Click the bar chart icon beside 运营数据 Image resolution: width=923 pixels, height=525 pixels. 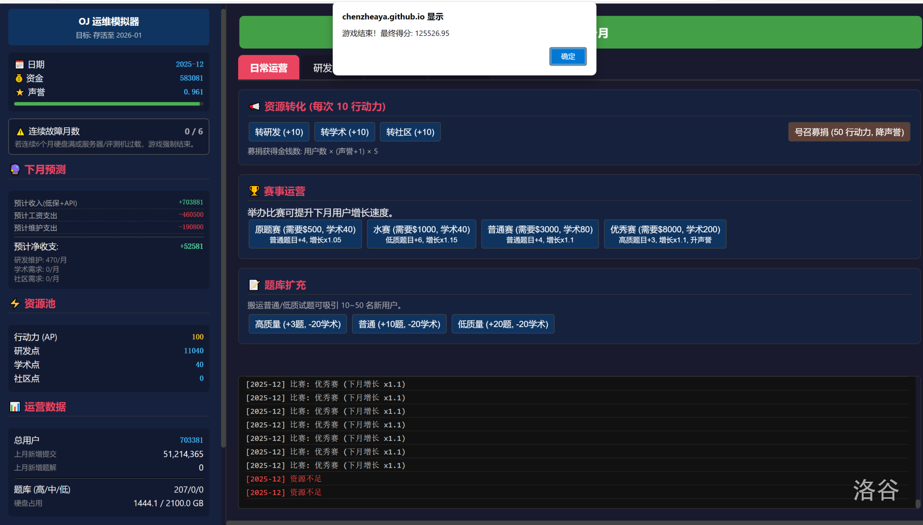click(15, 407)
